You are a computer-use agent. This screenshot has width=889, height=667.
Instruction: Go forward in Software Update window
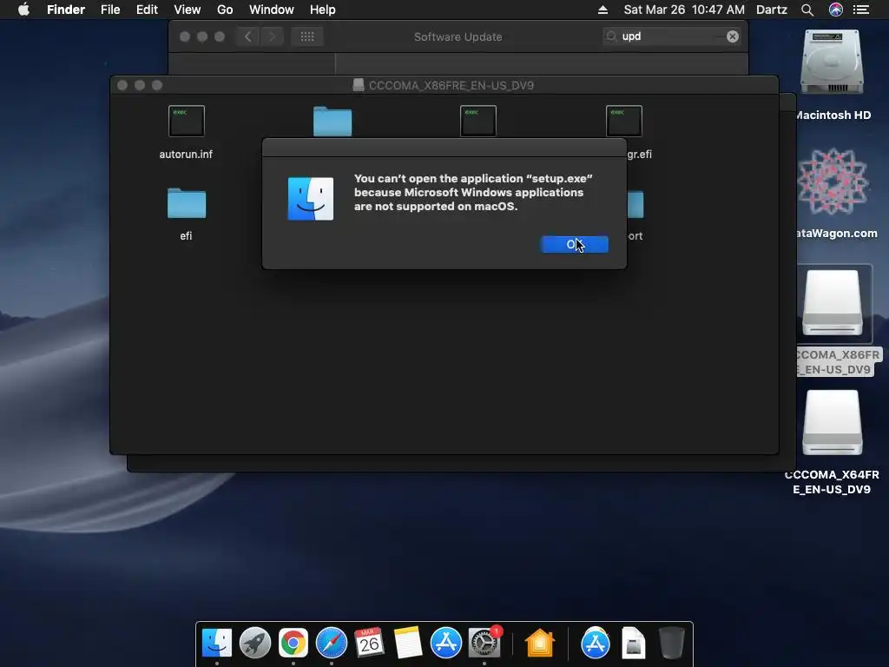(272, 36)
